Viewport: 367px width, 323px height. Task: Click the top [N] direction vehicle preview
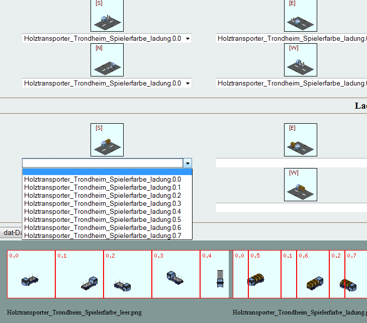coord(107,60)
